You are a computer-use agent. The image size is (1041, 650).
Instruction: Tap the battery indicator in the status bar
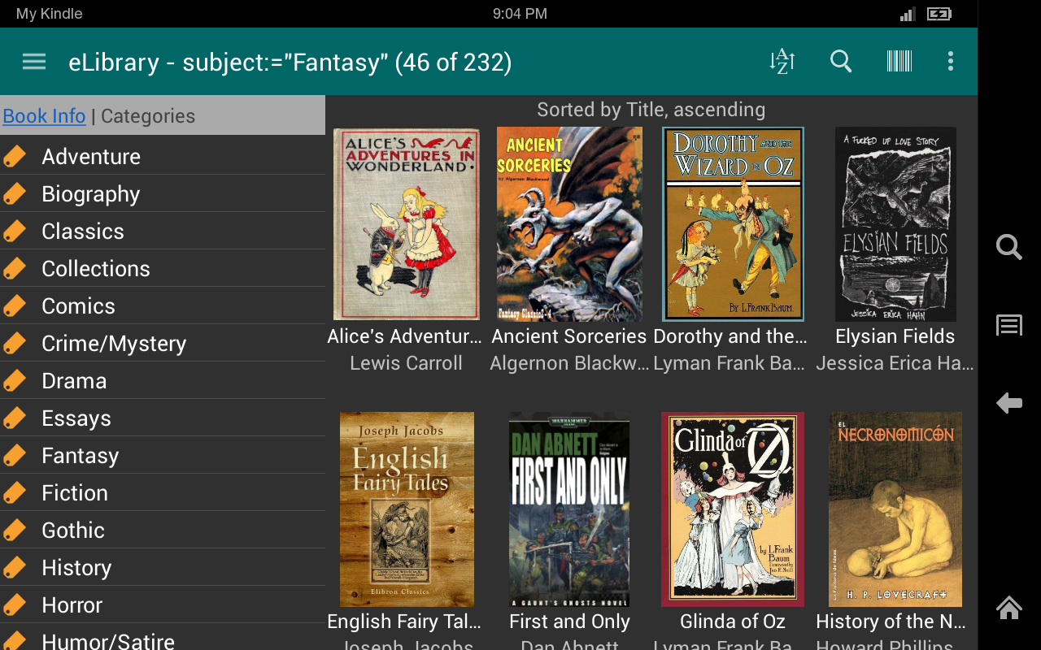(x=939, y=13)
